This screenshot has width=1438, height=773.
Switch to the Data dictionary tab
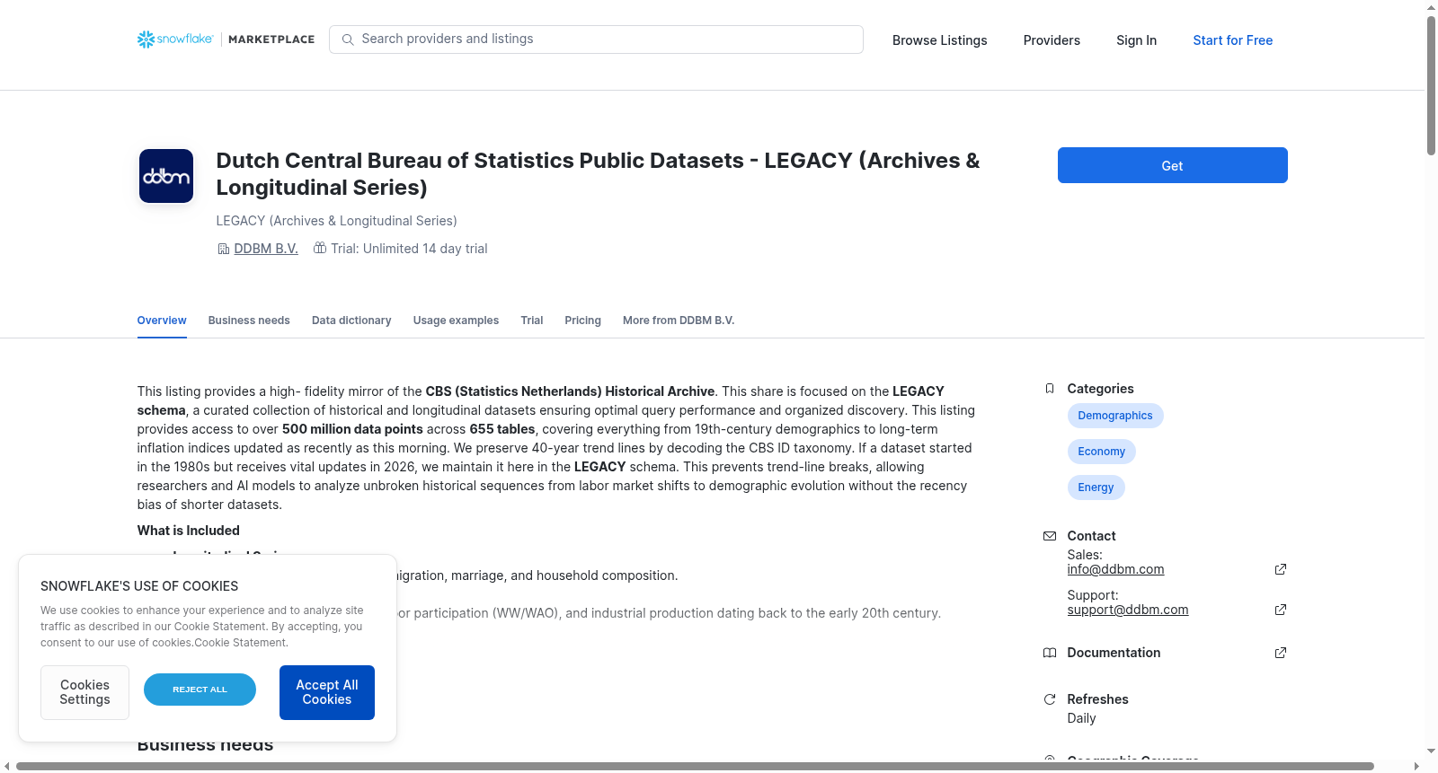[x=351, y=321]
